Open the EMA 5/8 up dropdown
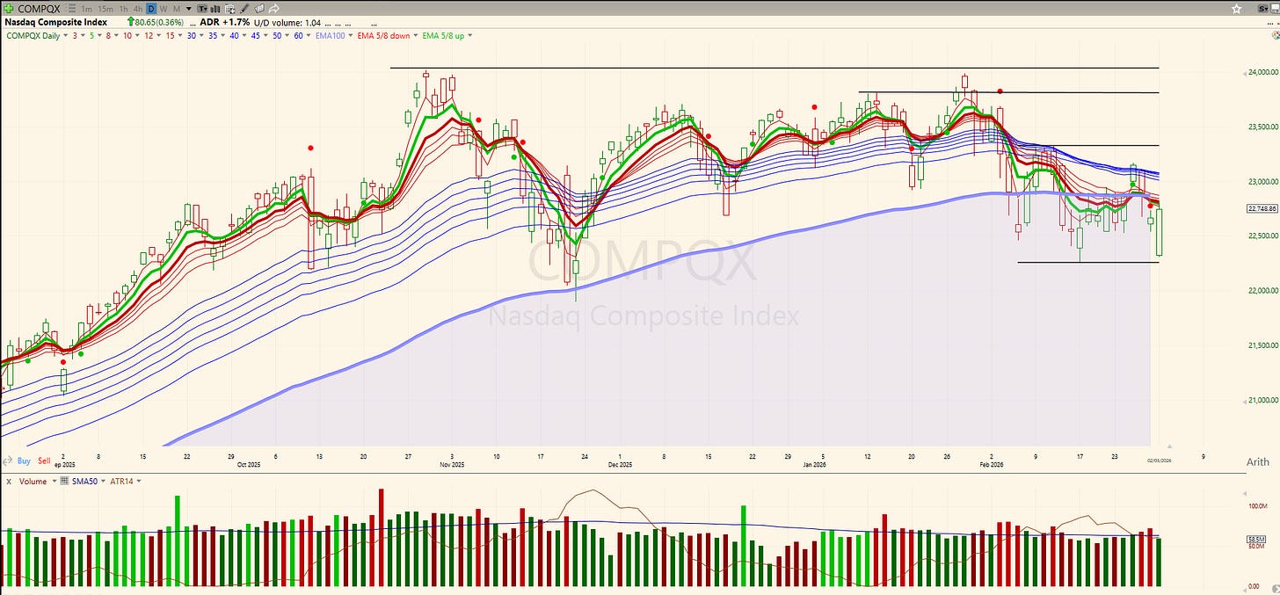Image resolution: width=1280 pixels, height=595 pixels. coord(469,36)
